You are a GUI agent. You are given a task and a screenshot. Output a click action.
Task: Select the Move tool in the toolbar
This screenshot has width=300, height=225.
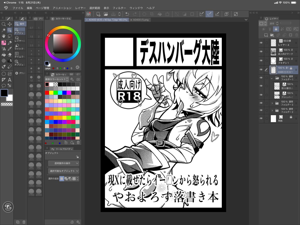(10, 24)
